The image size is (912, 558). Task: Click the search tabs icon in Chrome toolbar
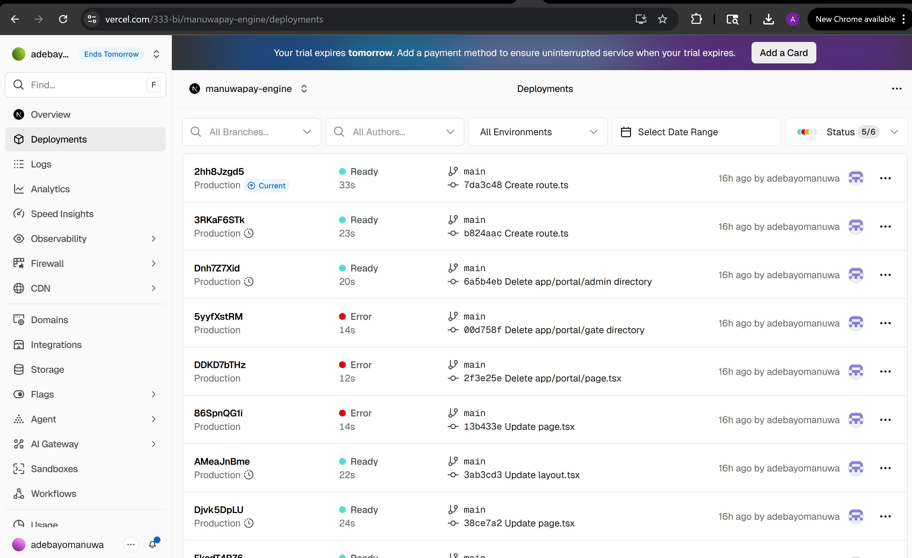[732, 19]
